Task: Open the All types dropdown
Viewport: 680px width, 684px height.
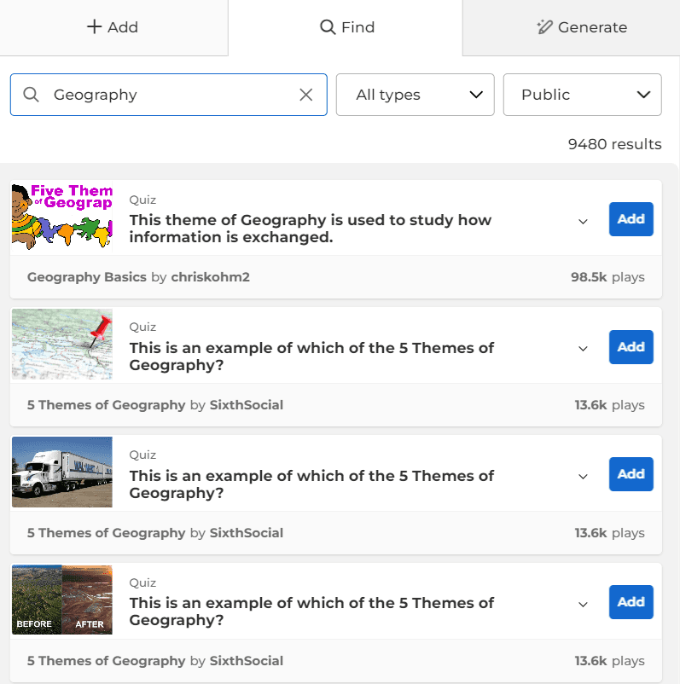Action: coord(415,95)
